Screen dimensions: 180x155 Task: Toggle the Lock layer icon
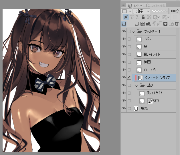[x=143, y=17]
